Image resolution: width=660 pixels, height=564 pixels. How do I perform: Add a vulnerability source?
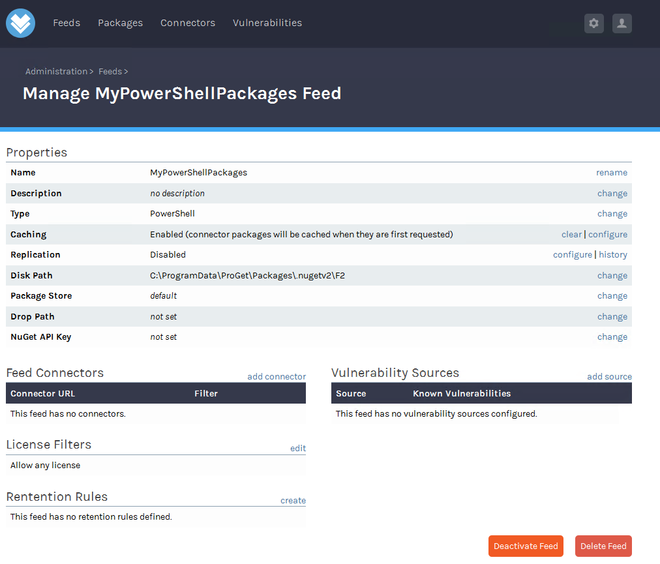click(x=610, y=377)
